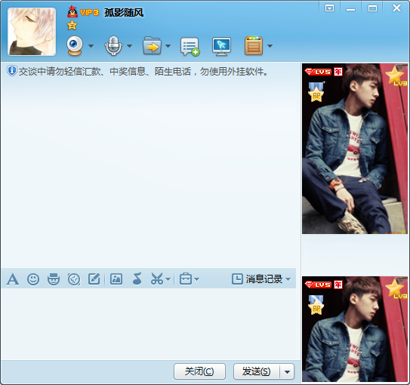This screenshot has width=410, height=385.
Task: Click the red 年 annual badge on upper show
Action: 338,72
